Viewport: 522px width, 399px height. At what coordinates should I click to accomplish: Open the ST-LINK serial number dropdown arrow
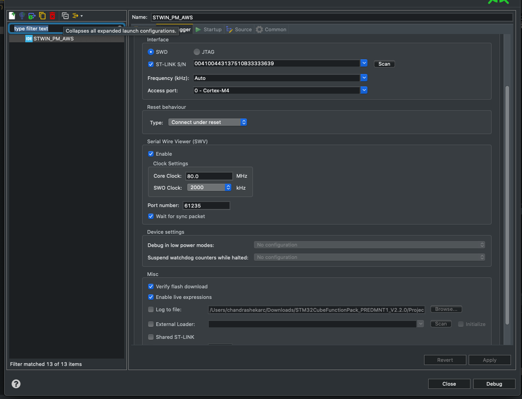(364, 63)
